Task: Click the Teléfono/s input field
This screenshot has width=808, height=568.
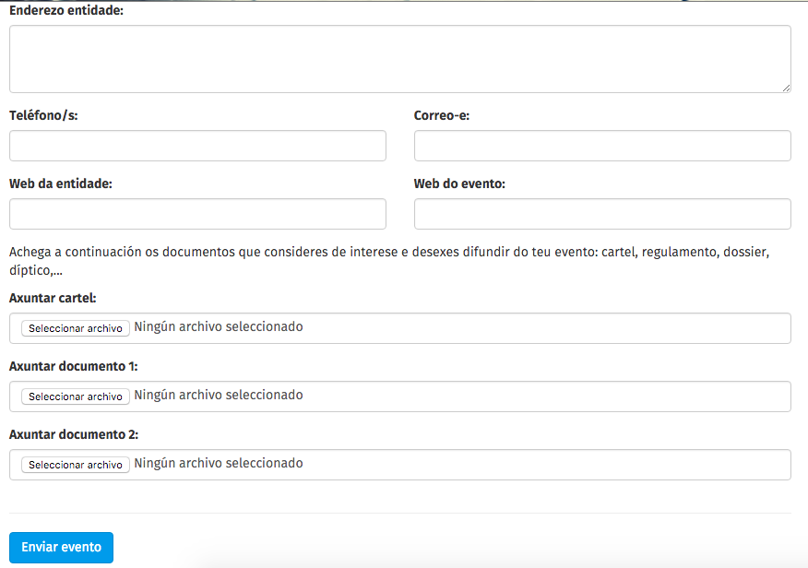Action: coord(196,145)
